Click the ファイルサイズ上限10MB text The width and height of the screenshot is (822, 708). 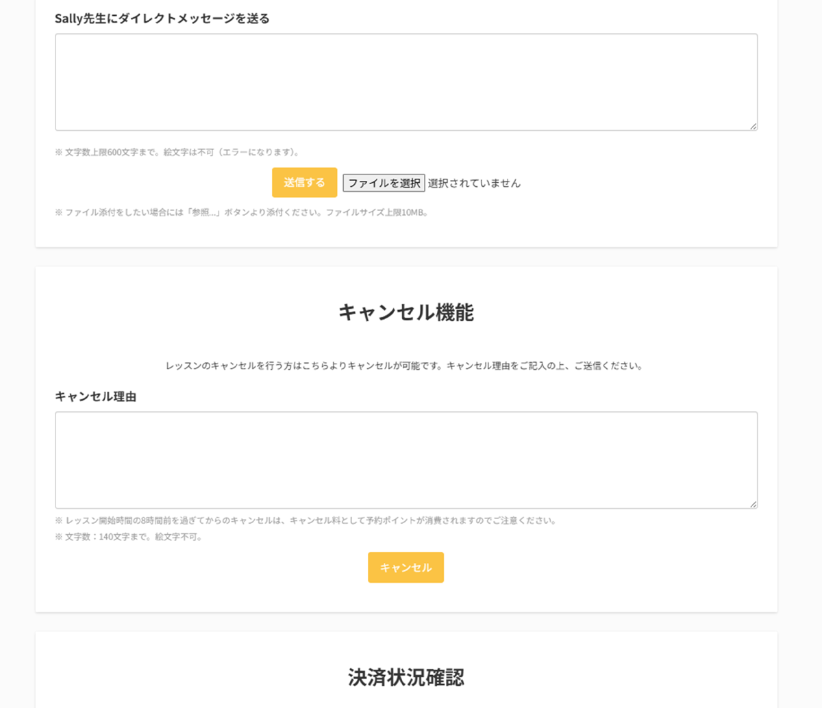377,212
